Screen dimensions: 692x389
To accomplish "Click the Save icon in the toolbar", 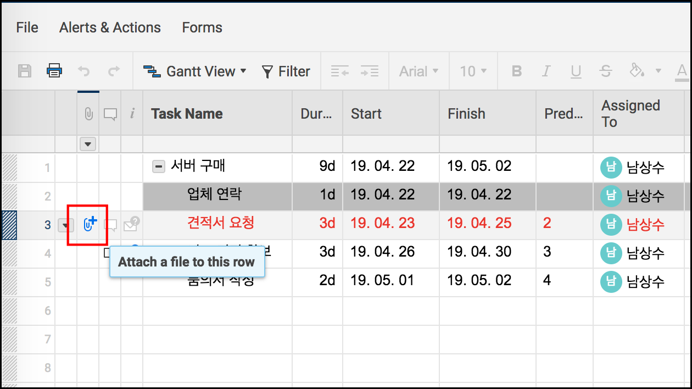I will pos(24,71).
